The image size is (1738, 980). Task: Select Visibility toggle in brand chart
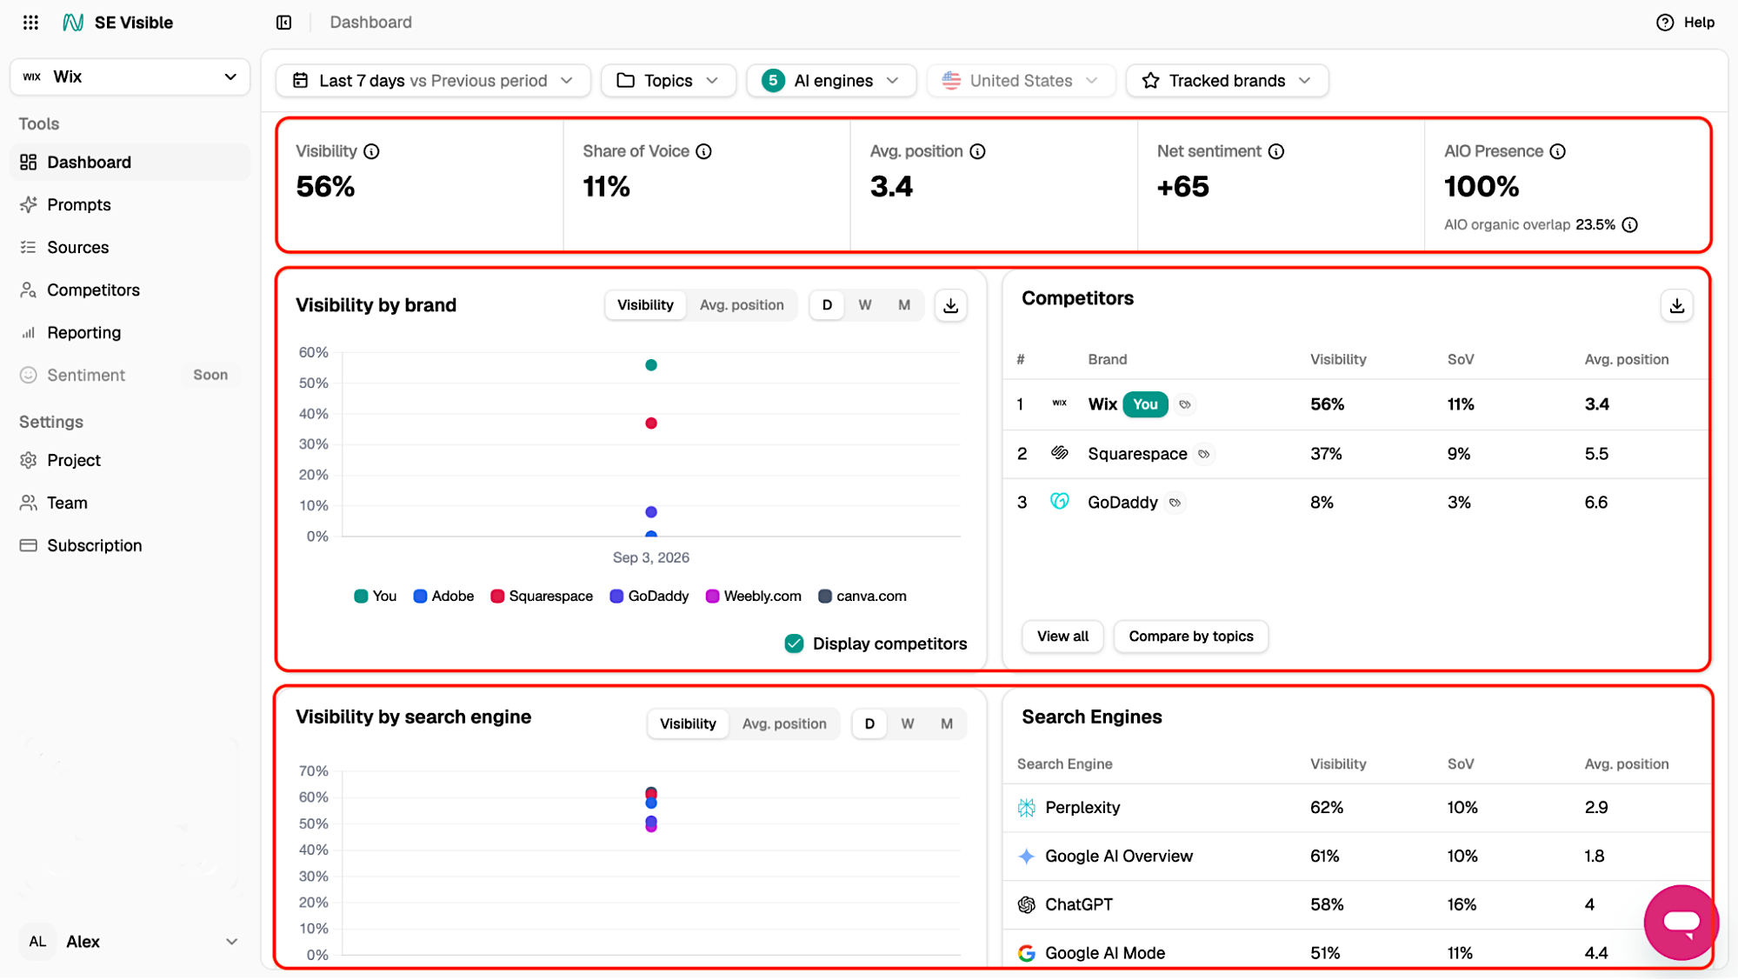pyautogui.click(x=645, y=305)
